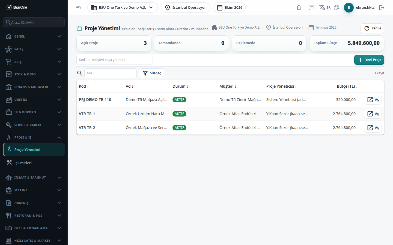Image resolution: width=393 pixels, height=245 pixels.
Task: Expand the İK & BORDRO section
Action: coord(34,112)
